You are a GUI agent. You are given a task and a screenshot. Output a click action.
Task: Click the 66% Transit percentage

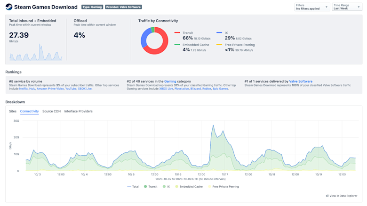tap(188, 38)
